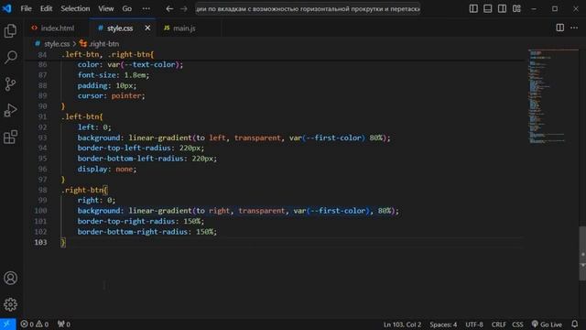Screen dimensions: 586x330
Task: Click the 'left: 0;' line
Action: coord(94,127)
